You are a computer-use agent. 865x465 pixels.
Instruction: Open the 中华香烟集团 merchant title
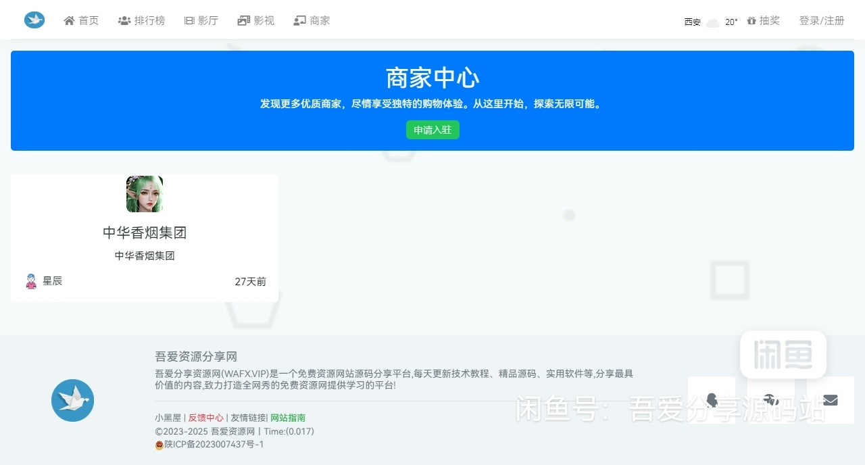pyautogui.click(x=145, y=232)
